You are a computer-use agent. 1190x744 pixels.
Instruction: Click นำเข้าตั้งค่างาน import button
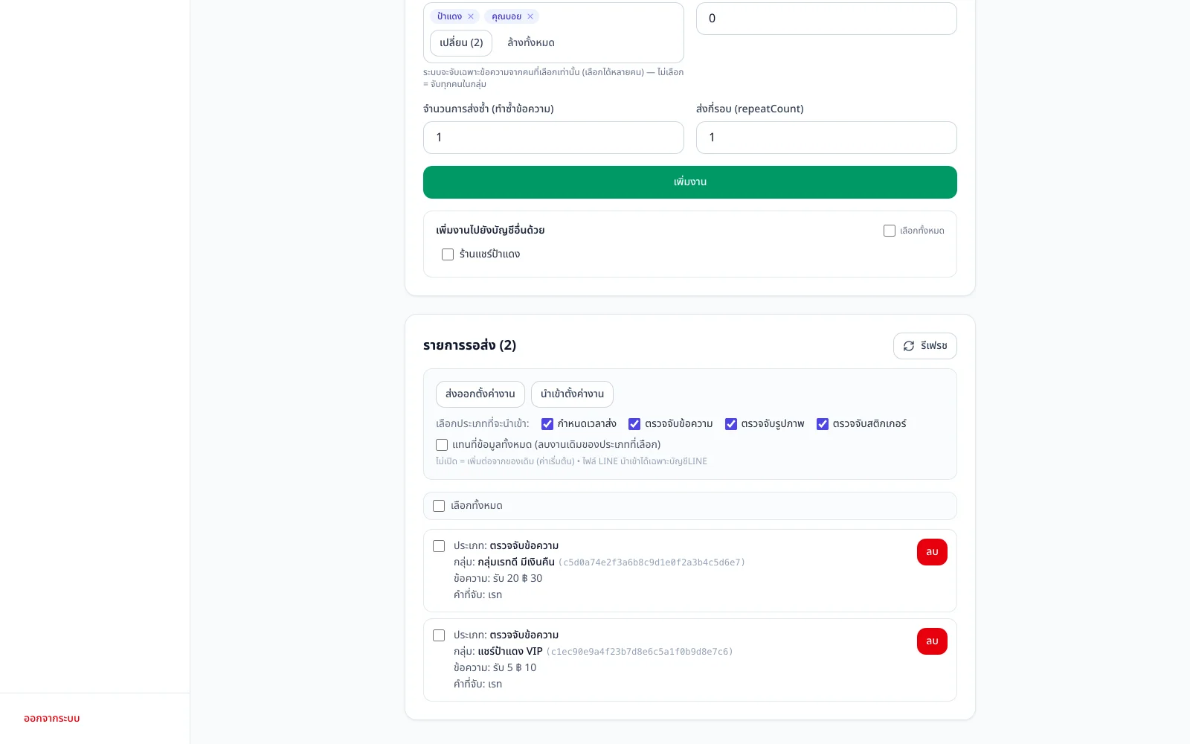[x=572, y=394]
